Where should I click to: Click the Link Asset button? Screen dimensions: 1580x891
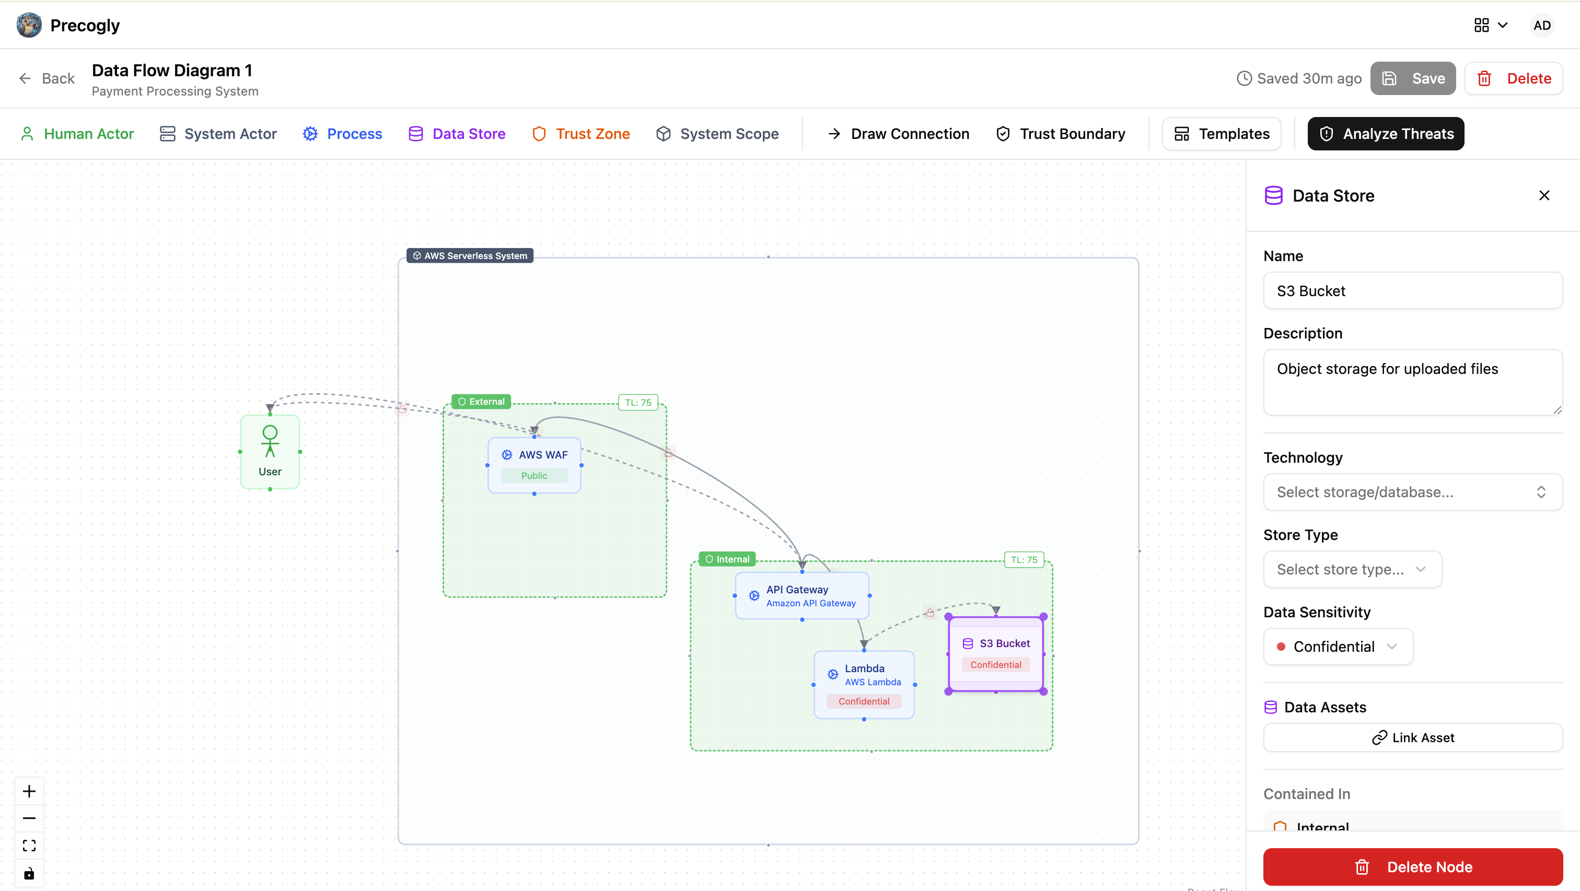[x=1413, y=737]
